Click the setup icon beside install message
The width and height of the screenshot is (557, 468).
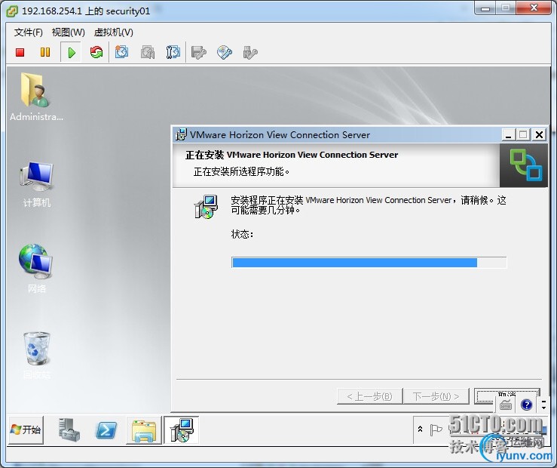click(x=205, y=207)
